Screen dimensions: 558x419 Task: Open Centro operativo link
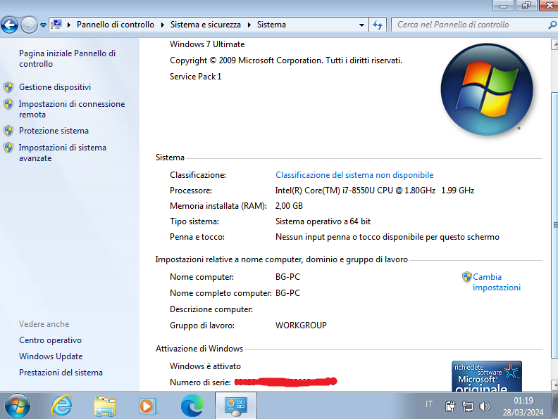point(51,340)
